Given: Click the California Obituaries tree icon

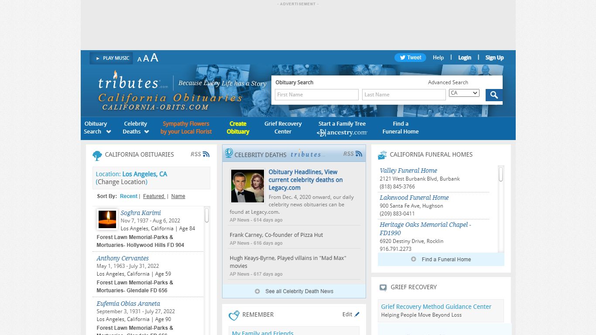Looking at the screenshot, I should 97,155.
